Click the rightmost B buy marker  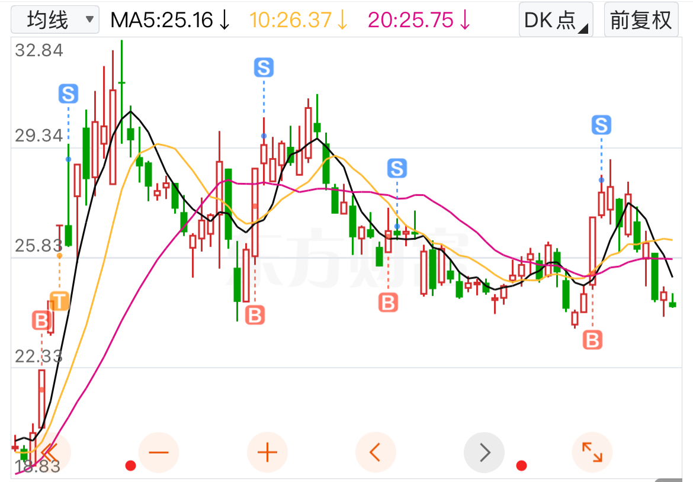click(593, 340)
